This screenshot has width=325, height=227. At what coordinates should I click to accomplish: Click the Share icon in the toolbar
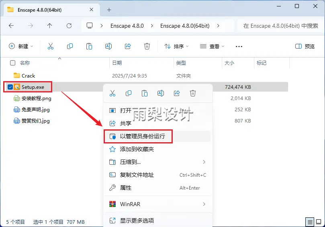[128, 46]
